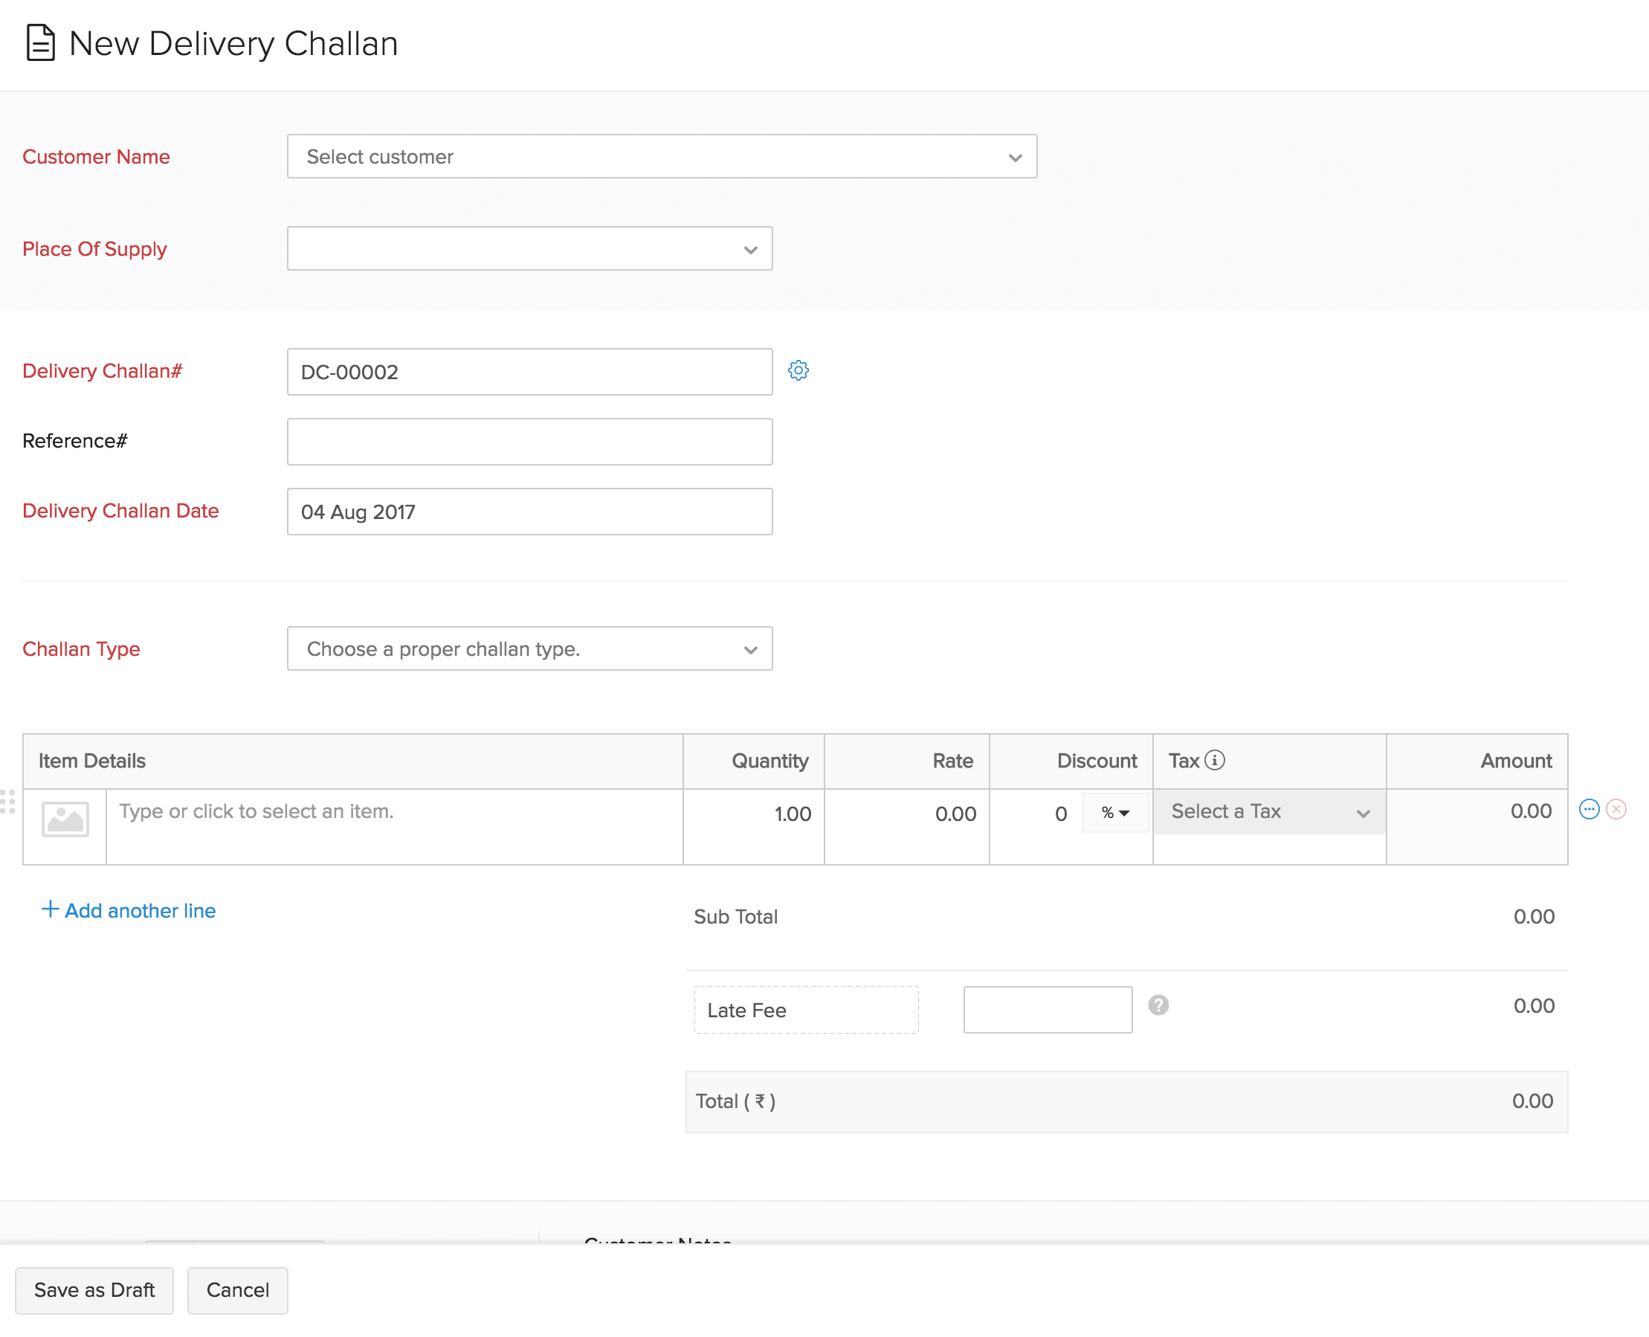Remove the item row using the x icon

tap(1615, 809)
